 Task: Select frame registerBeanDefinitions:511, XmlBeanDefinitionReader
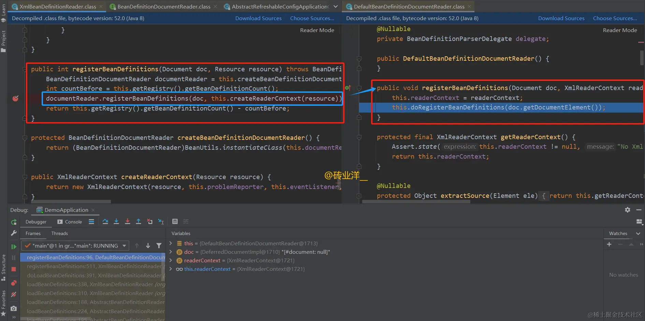coord(92,266)
